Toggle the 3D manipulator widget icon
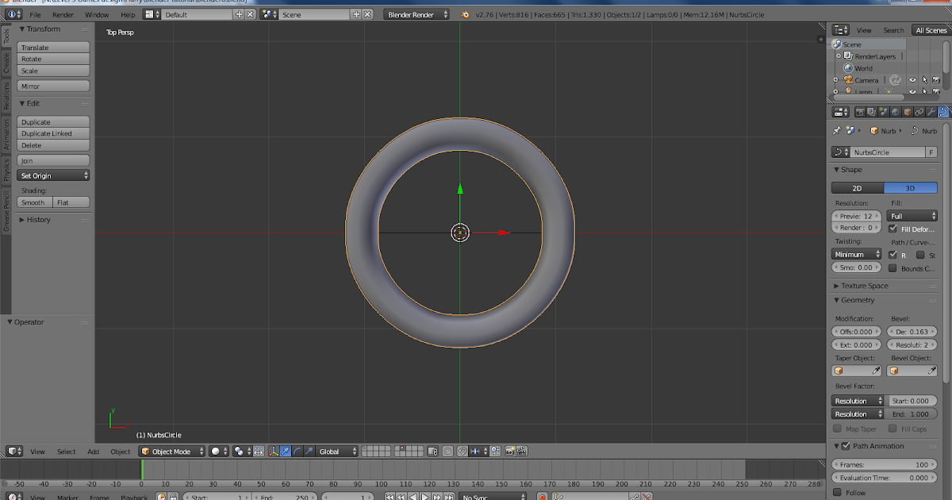Viewport: 952px width, 500px height. pyautogui.click(x=274, y=451)
